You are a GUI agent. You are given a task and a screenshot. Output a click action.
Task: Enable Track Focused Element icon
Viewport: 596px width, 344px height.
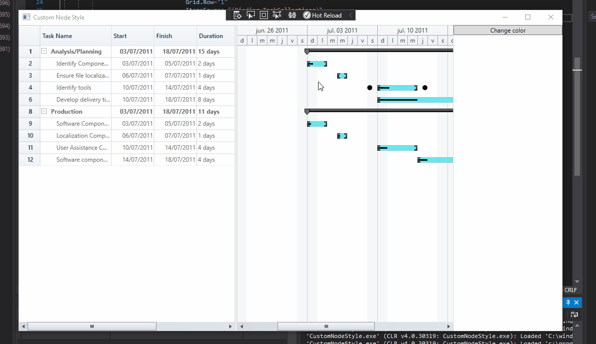point(277,16)
